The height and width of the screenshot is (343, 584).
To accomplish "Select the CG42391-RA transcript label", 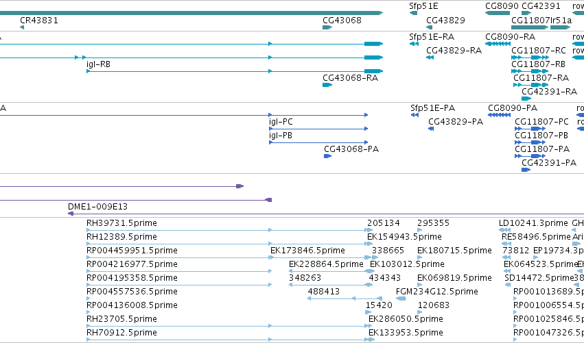I will 550,92.
